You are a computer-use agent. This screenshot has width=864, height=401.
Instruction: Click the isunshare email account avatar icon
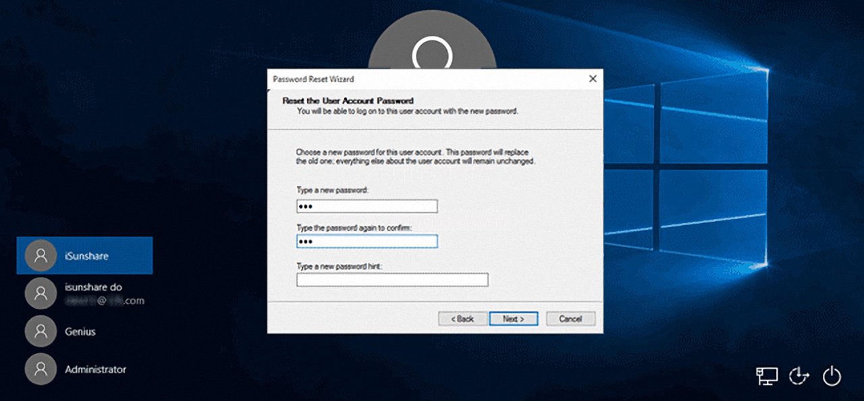(42, 292)
